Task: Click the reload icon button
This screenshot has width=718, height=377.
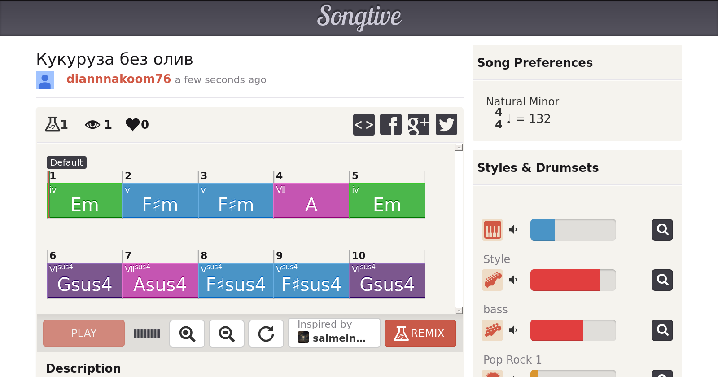Action: point(266,333)
